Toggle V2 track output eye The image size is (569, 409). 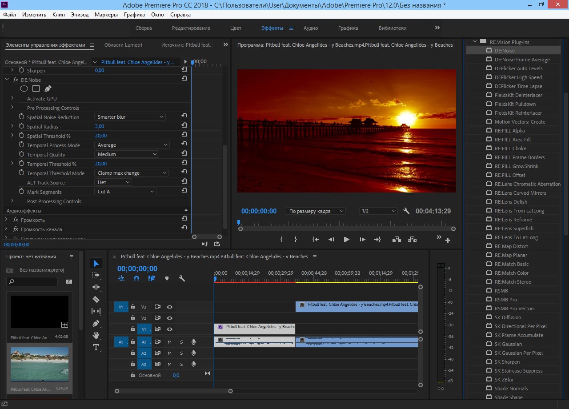click(x=169, y=318)
